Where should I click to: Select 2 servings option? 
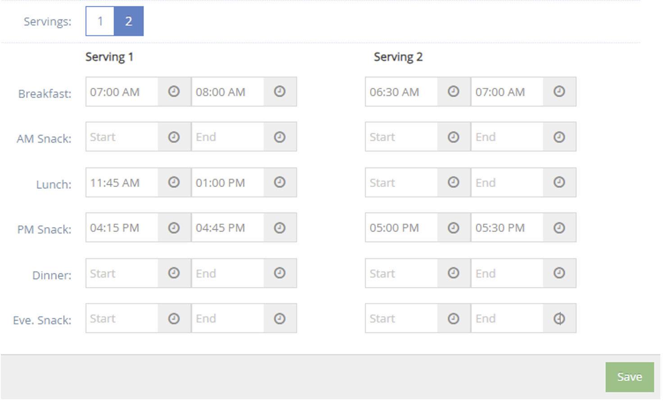pyautogui.click(x=129, y=21)
